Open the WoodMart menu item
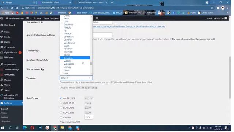The height and width of the screenshot is (132, 234). (x=9, y=74)
